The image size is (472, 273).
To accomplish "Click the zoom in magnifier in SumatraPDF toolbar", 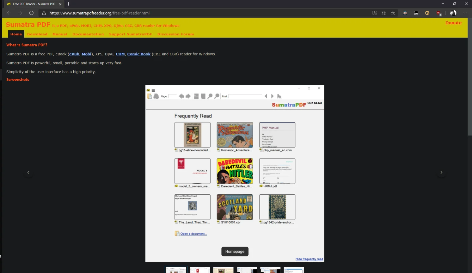I will pos(217,96).
